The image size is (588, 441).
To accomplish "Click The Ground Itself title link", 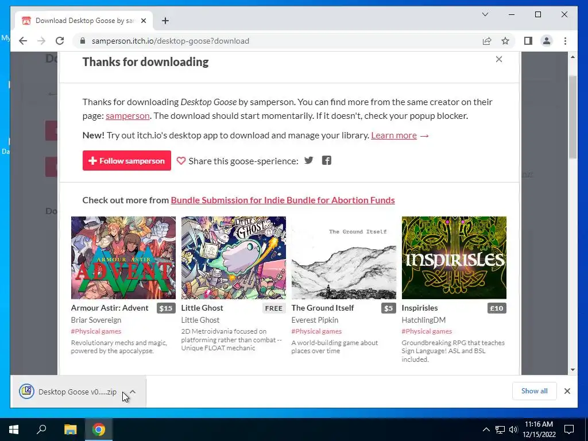I will point(323,308).
